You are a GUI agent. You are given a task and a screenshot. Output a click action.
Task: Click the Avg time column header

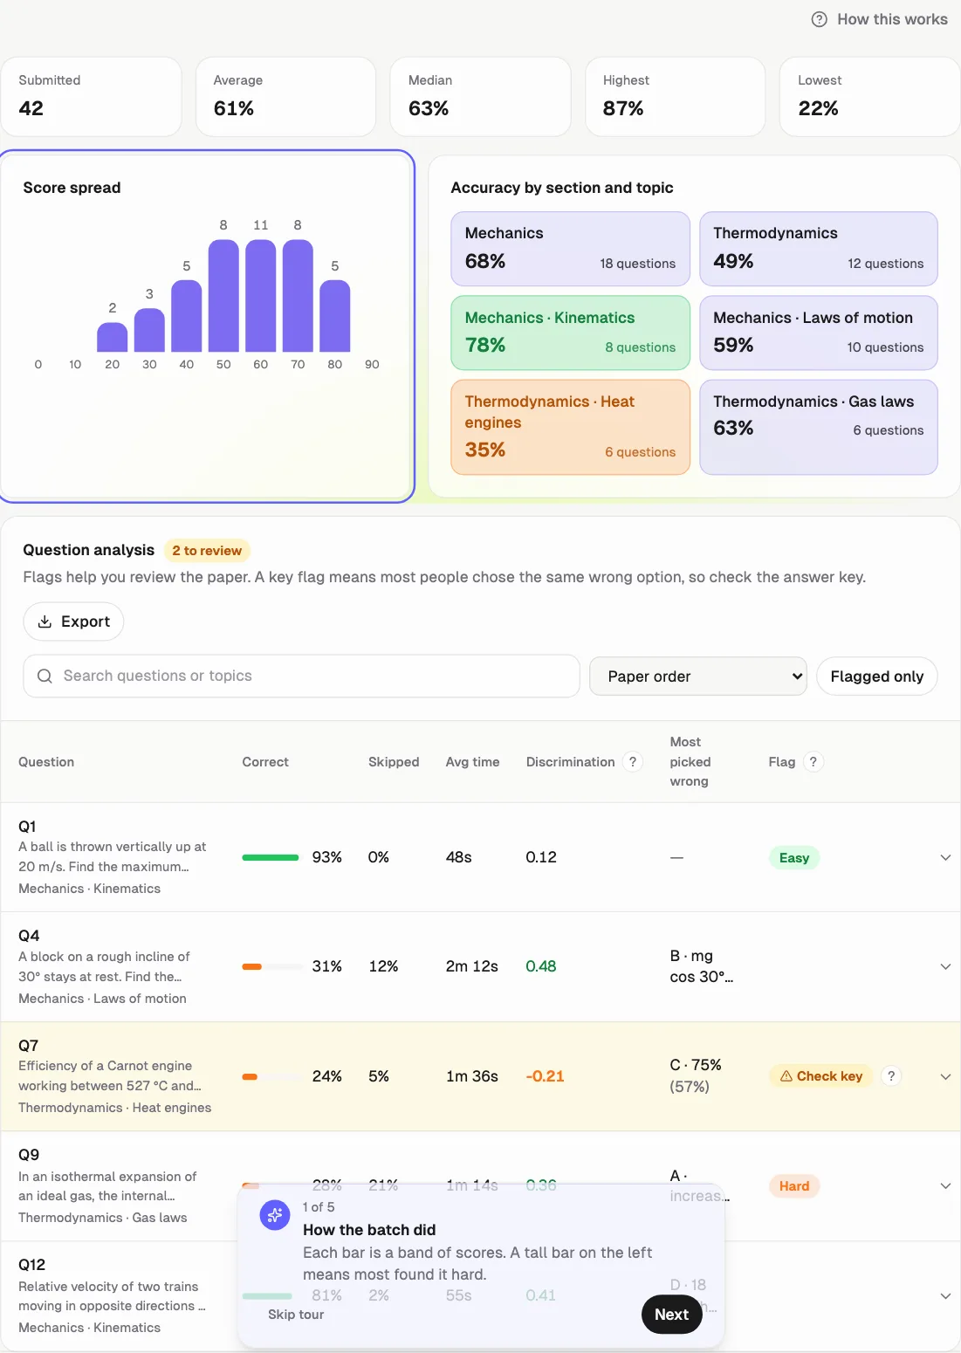[x=472, y=762]
